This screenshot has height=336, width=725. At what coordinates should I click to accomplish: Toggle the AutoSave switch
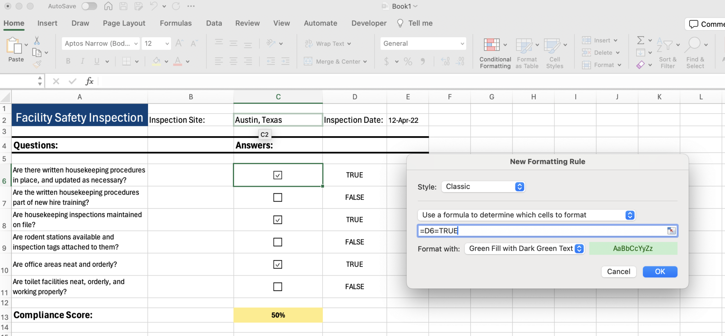pyautogui.click(x=89, y=6)
